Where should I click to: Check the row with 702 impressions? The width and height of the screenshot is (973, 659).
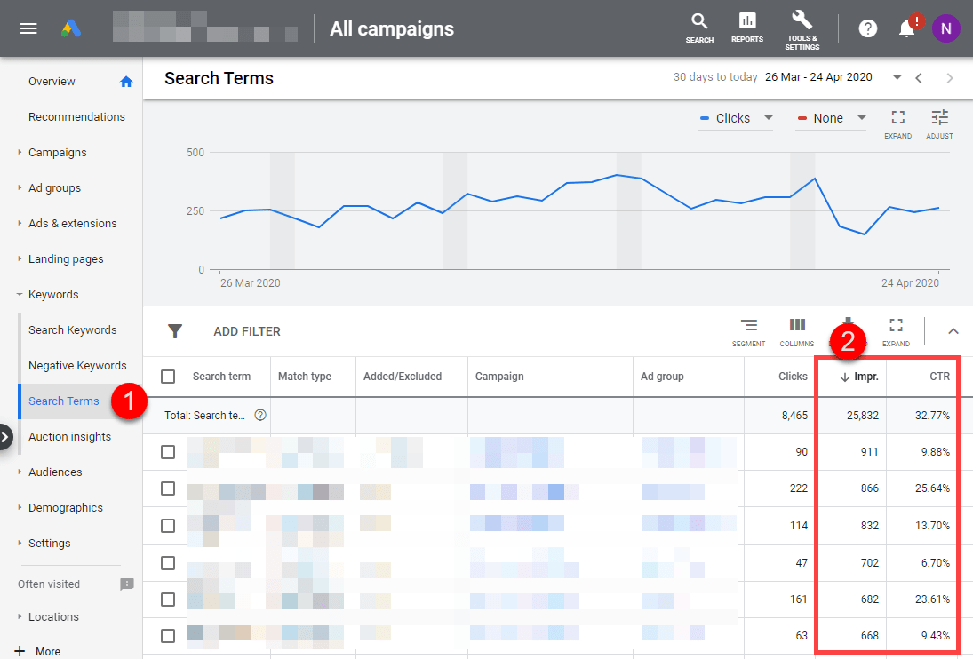click(x=168, y=563)
